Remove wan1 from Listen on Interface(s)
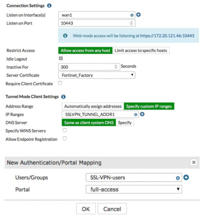This screenshot has height=219, width=206. (132, 15)
